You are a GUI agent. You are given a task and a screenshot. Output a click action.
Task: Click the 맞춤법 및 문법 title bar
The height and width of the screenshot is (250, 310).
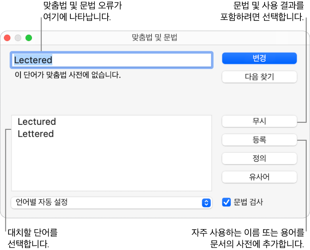coord(155,38)
